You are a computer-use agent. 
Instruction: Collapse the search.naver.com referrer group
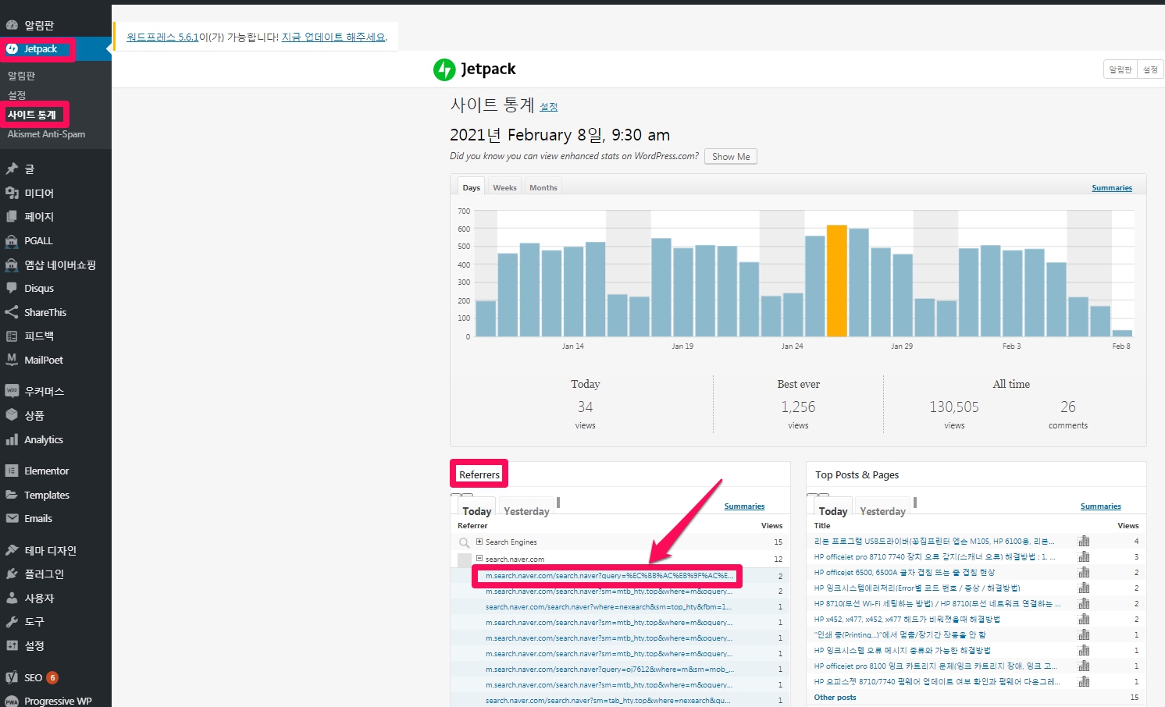(x=479, y=559)
